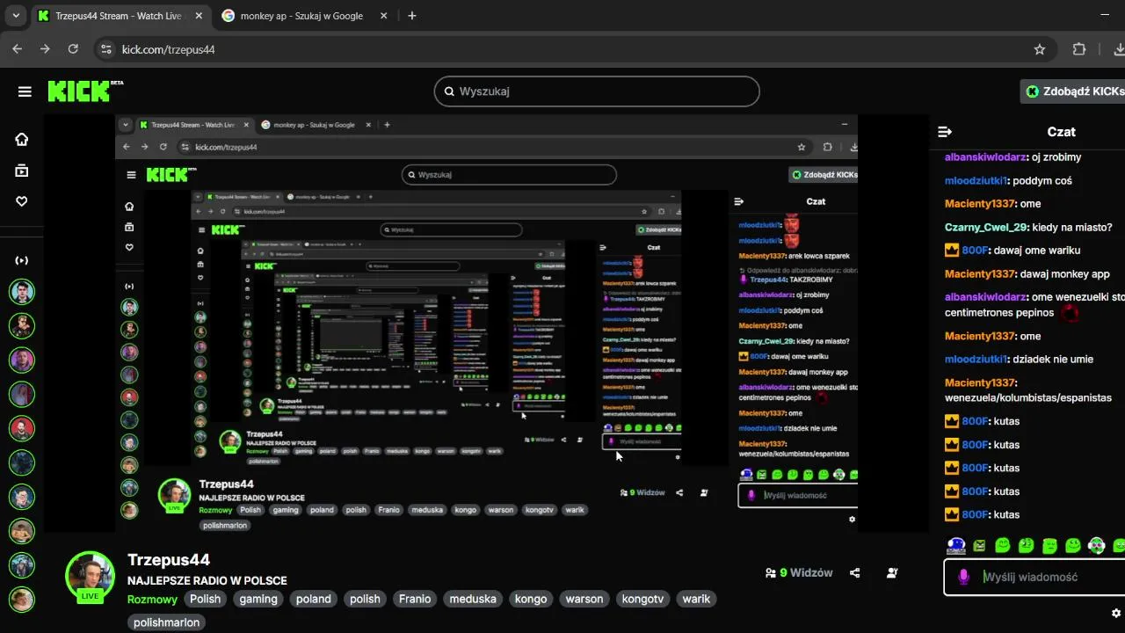Open sidebar channel avatar with red background
Screen dimensions: 1125x633
click(x=22, y=429)
